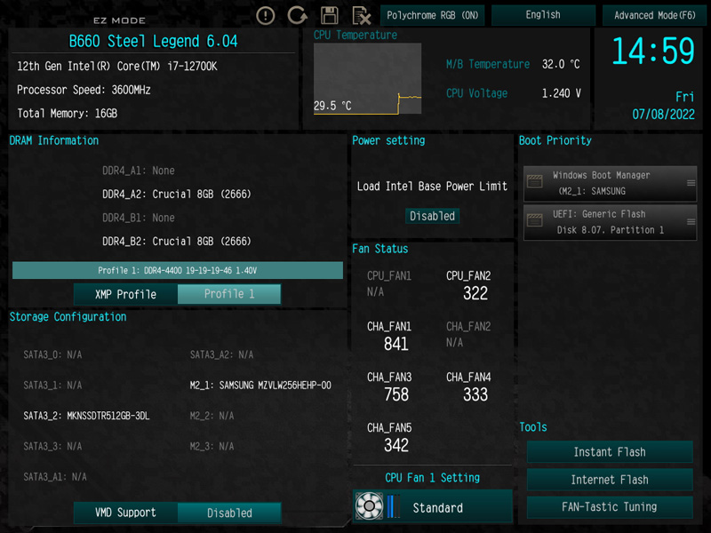Click the CHA_FAN2 N/A reading
711x533 pixels.
tap(468, 335)
